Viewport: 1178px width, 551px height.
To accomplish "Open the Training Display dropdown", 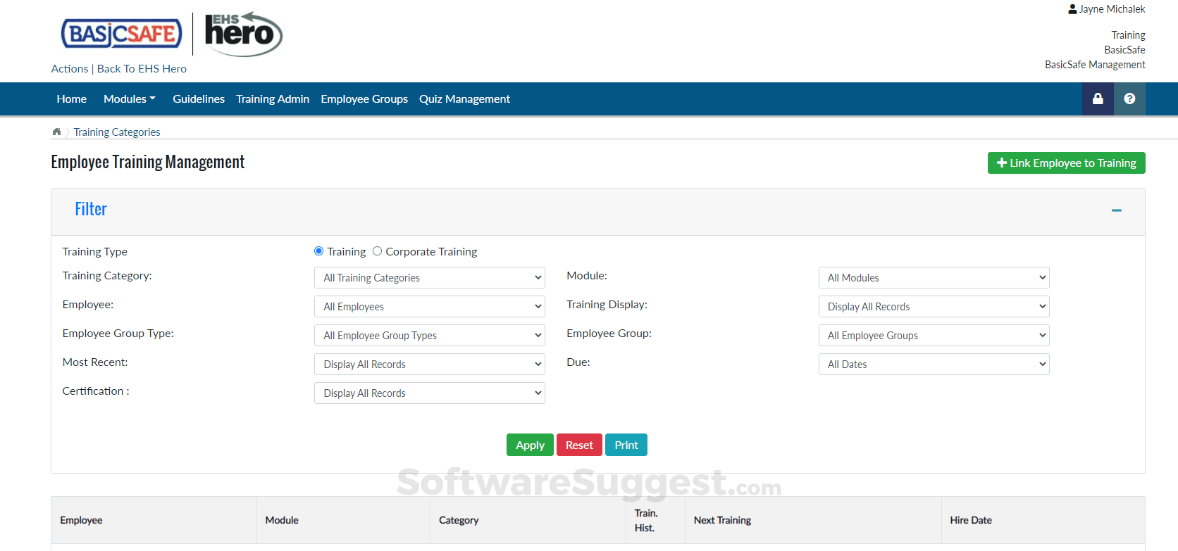I will [x=934, y=307].
